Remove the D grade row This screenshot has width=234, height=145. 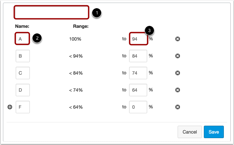point(178,90)
